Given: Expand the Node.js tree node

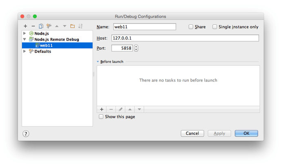Looking at the screenshot, I should (x=25, y=33).
